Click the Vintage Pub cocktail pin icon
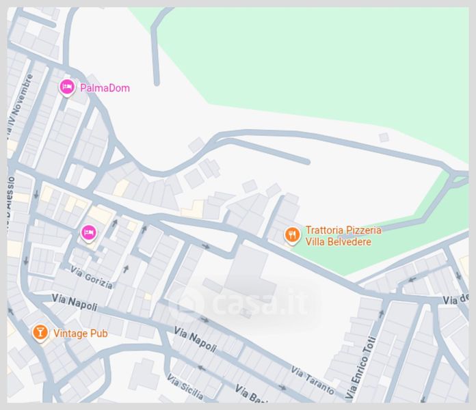This screenshot has width=476, height=410. coord(40,333)
